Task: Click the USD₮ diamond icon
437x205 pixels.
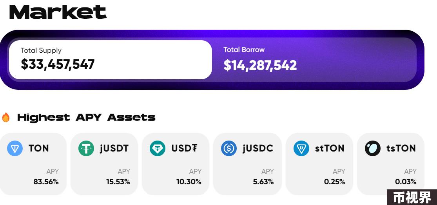Action: click(158, 148)
